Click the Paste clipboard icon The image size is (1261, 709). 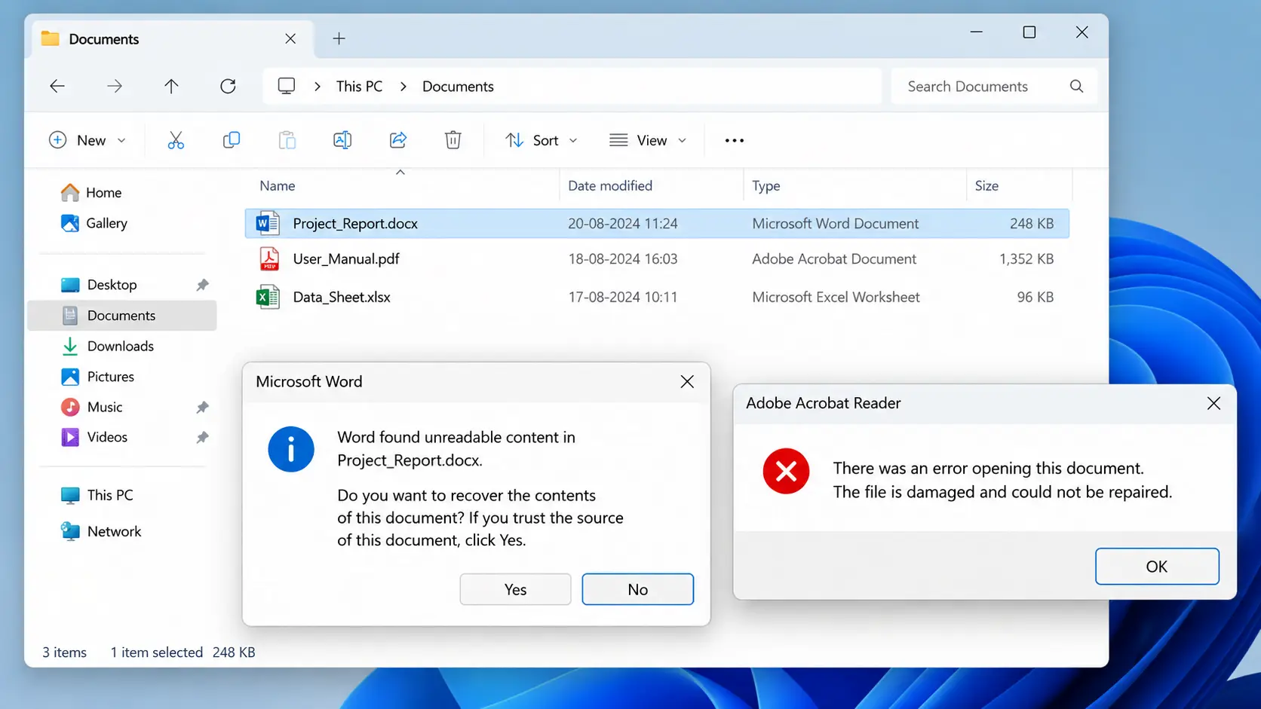click(287, 140)
